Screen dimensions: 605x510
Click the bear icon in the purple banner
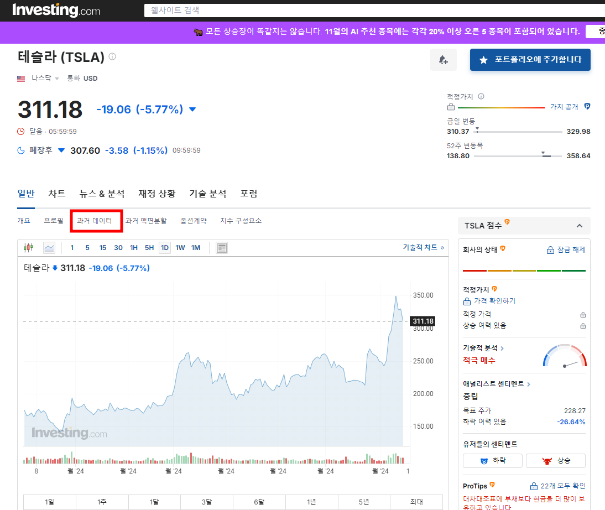coord(198,32)
